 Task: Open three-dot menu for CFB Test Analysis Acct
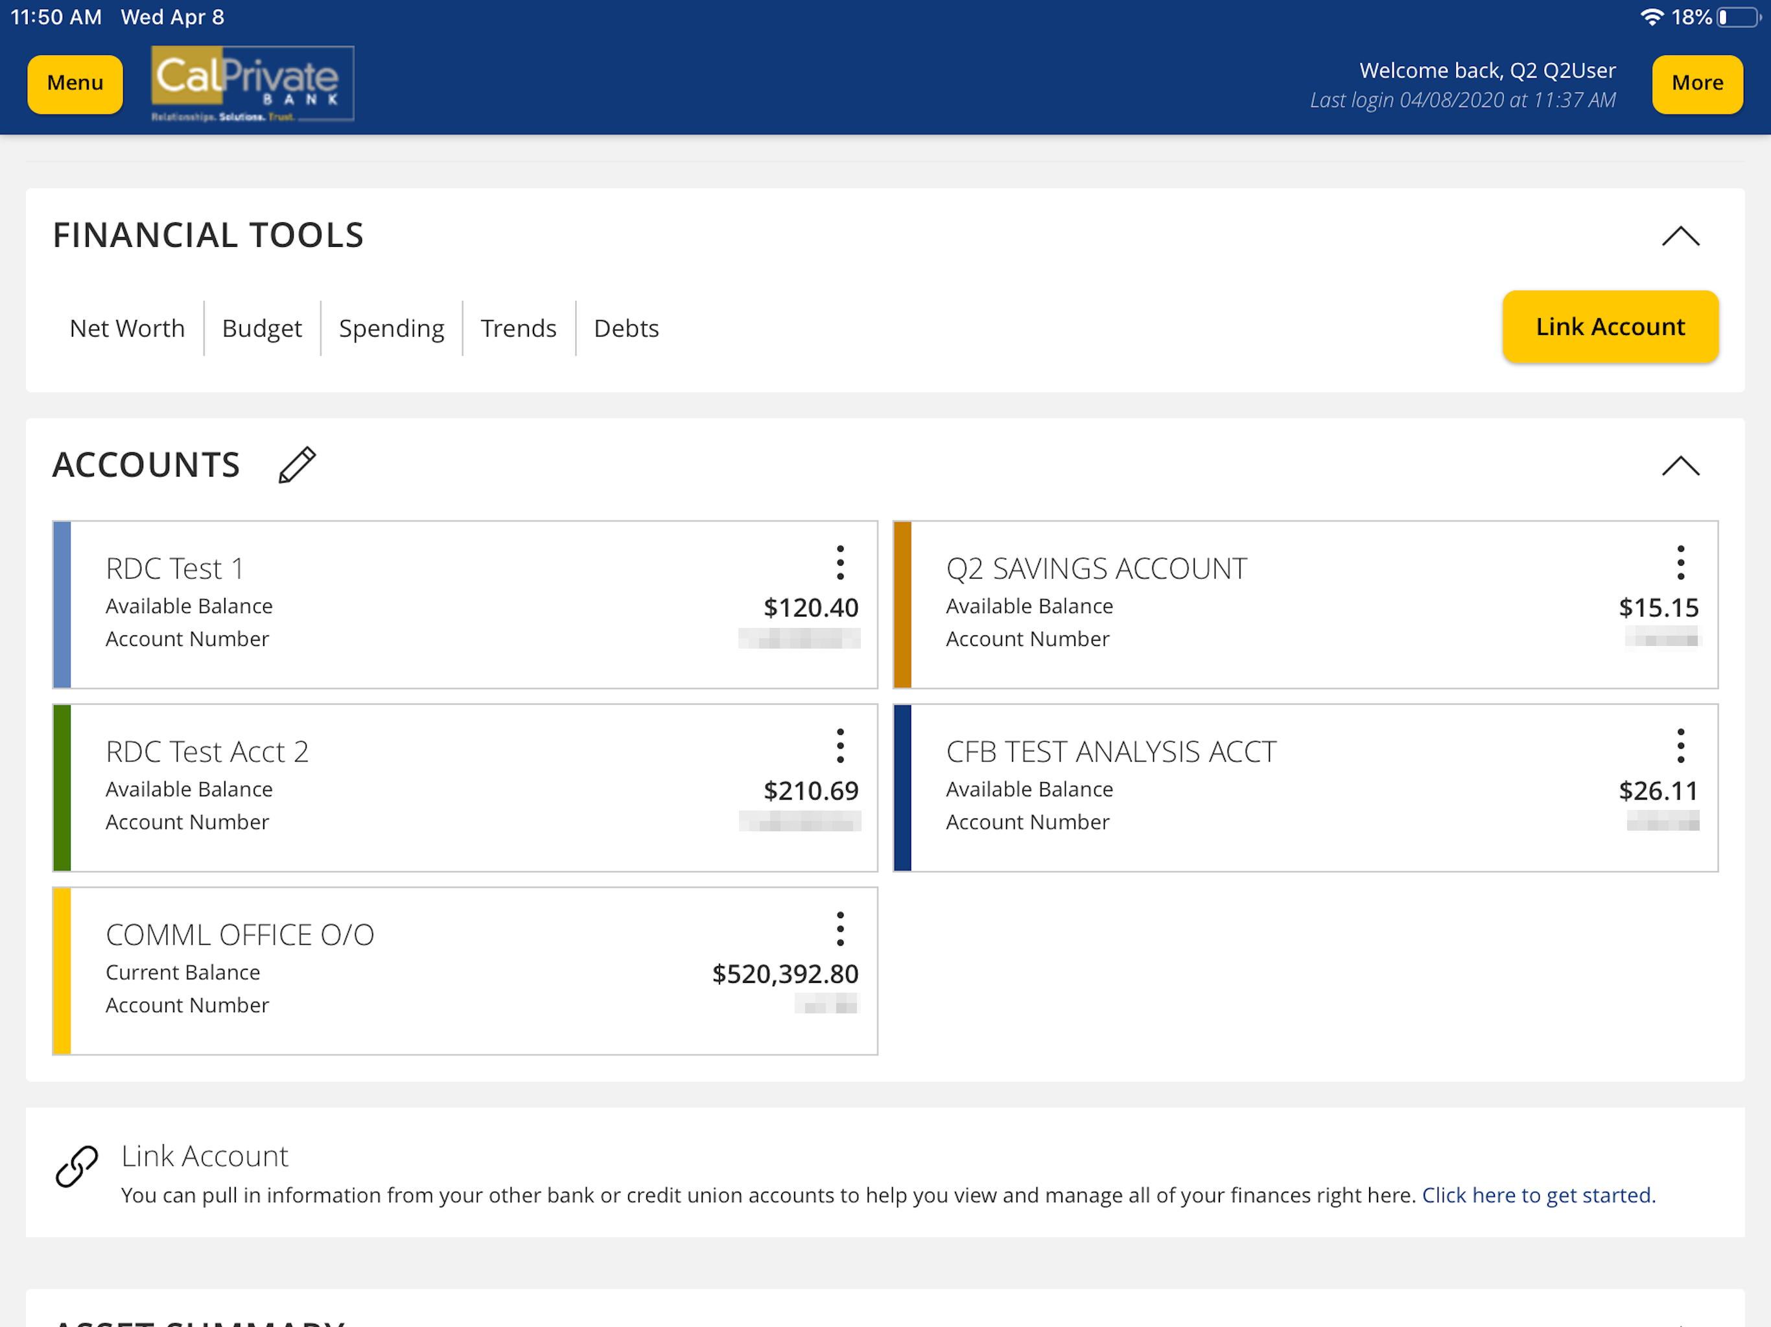(x=1680, y=746)
